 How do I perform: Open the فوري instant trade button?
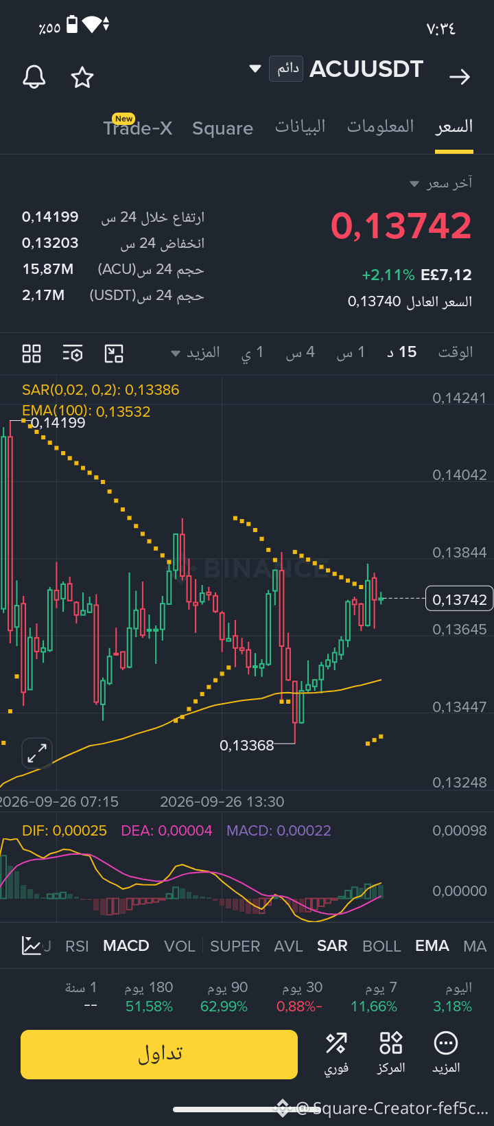[x=336, y=1053]
